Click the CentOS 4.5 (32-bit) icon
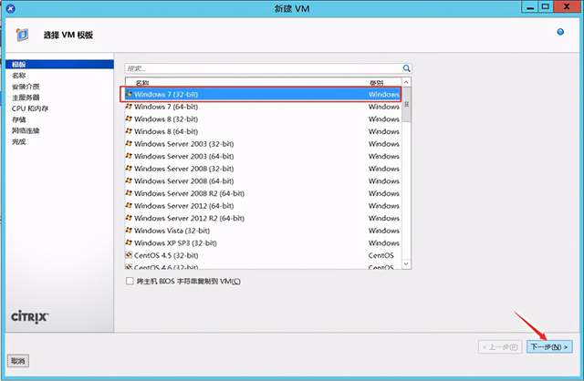Screen dimensions: 584x381 click(x=129, y=255)
